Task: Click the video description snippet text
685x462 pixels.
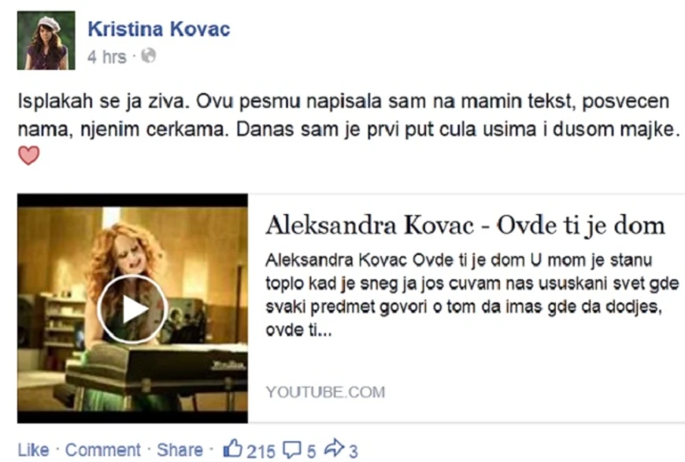Action: click(472, 295)
